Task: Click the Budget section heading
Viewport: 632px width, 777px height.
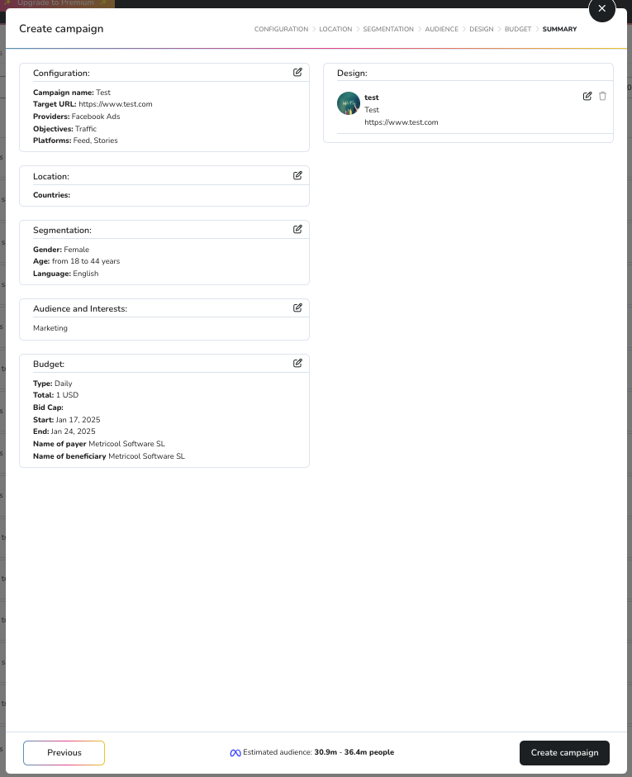Action: [49, 365]
